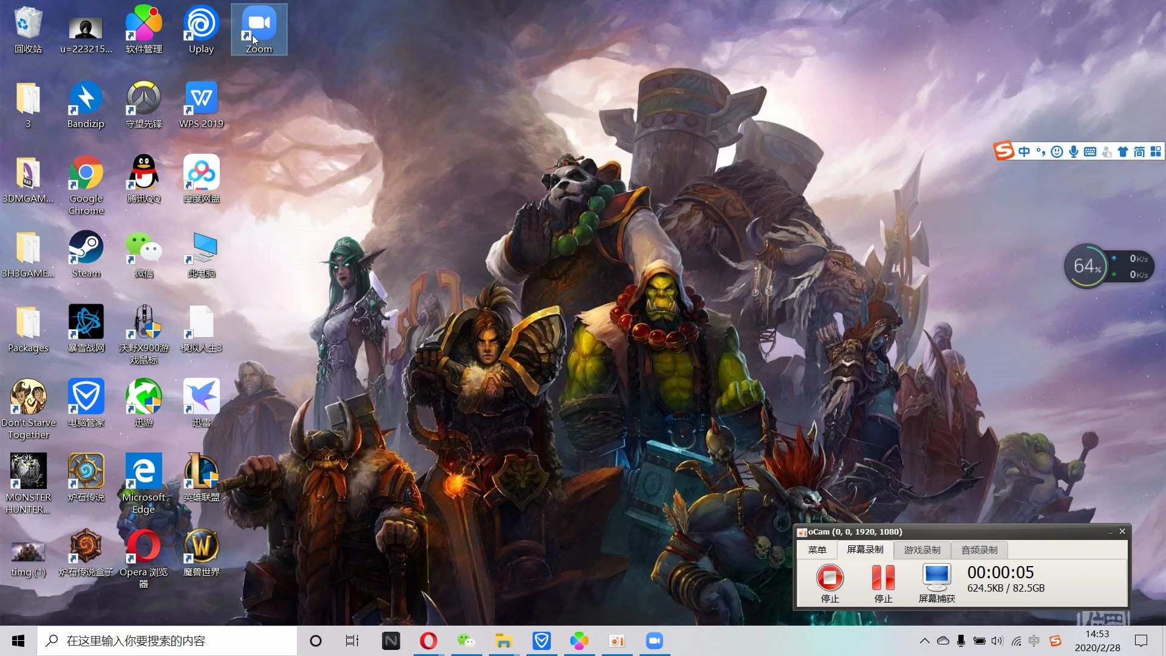Screen dimensions: 1166x656
Task: Open the This PC desktop icon
Action: [201, 254]
